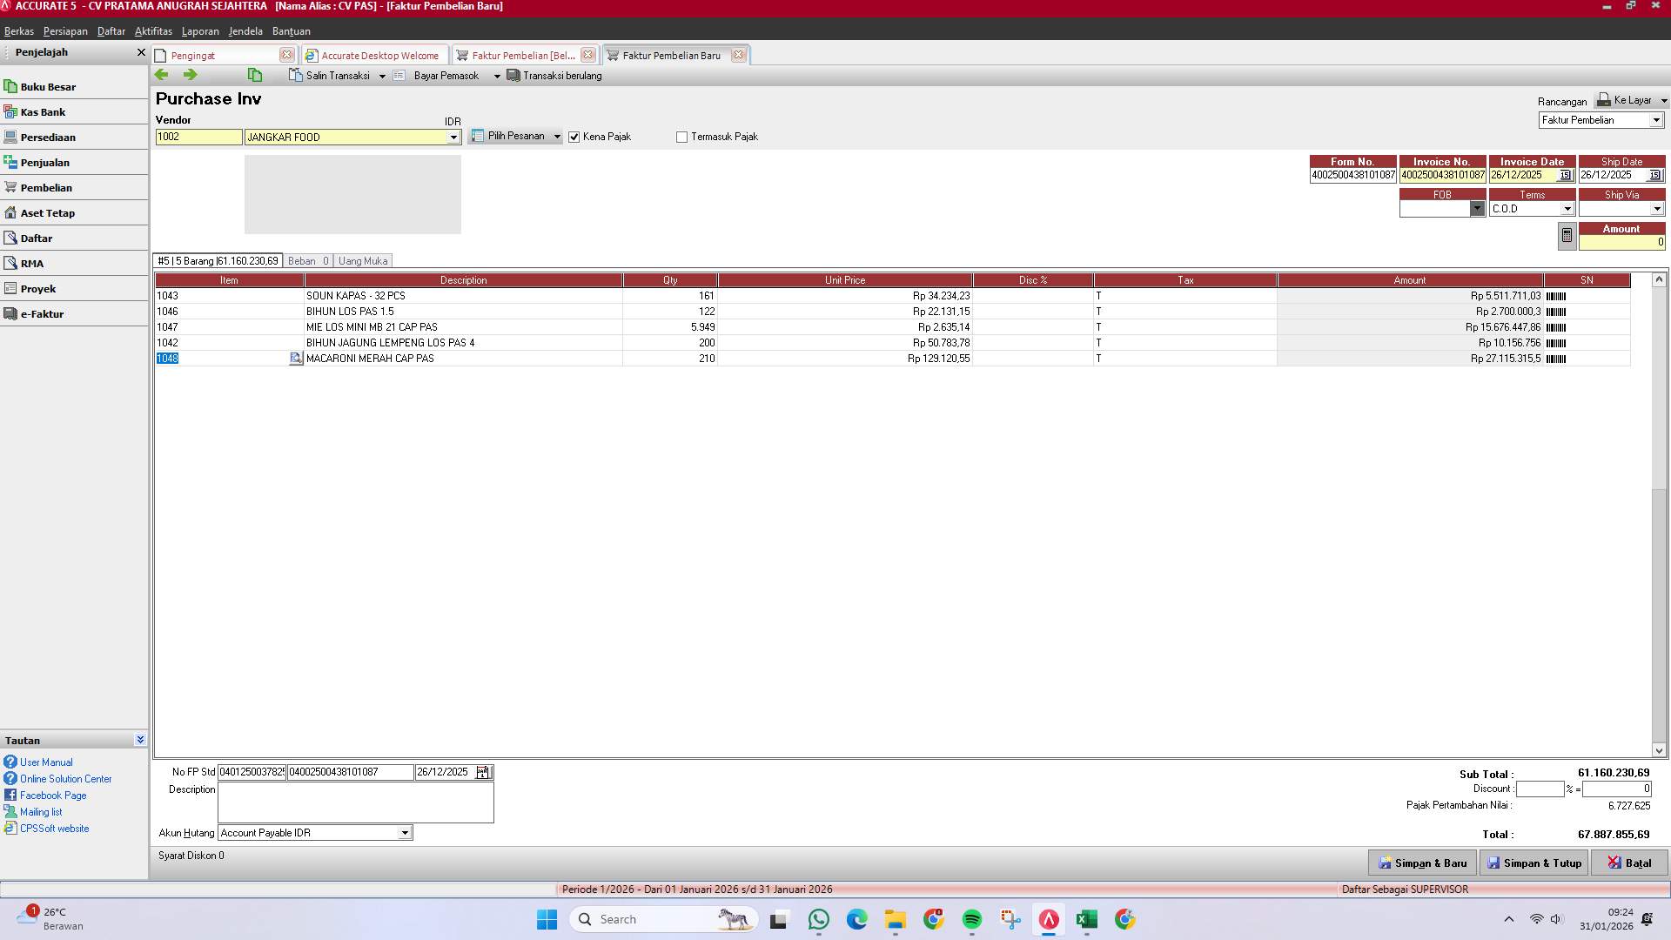The image size is (1671, 940).
Task: Uncheck the Kena Pajak checkbox
Action: point(574,137)
